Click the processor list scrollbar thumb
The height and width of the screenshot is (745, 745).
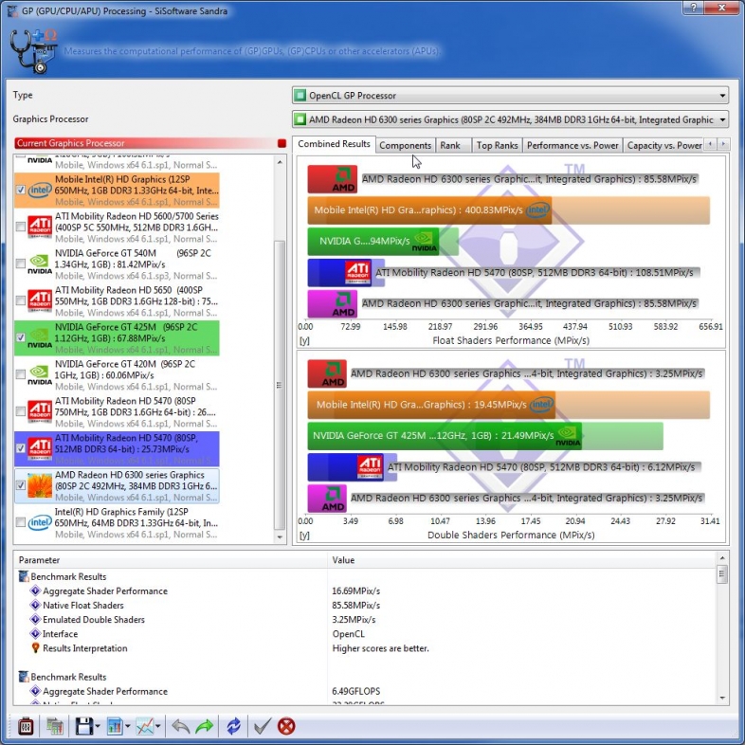click(280, 385)
